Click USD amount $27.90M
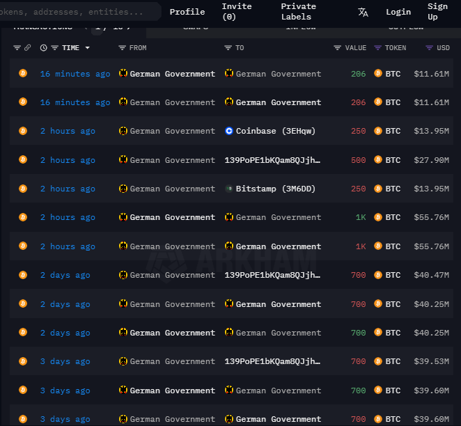The image size is (461, 426). coord(431,160)
